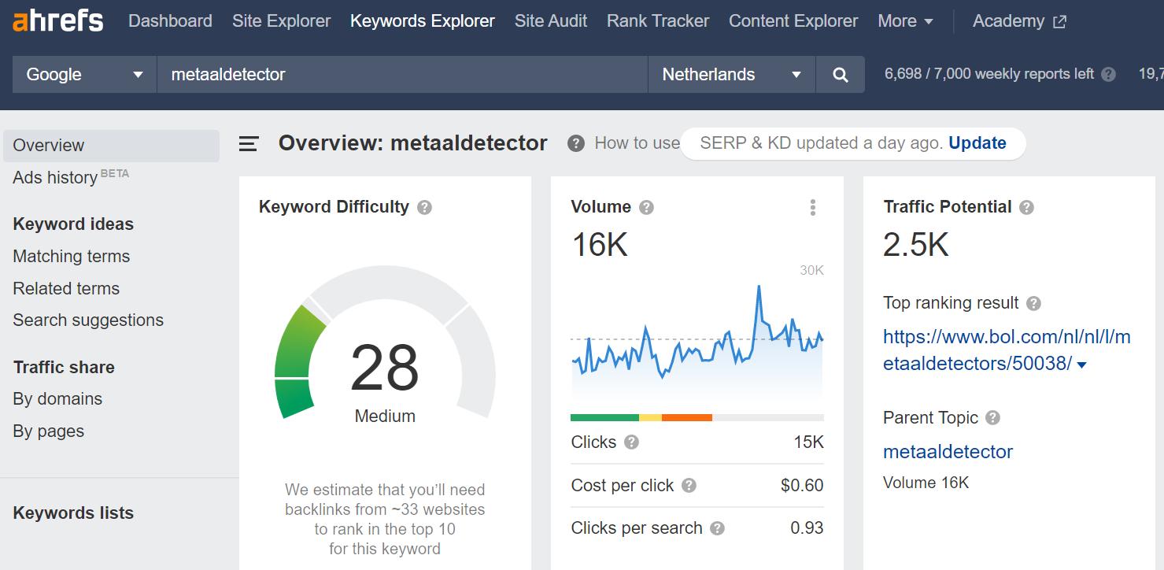Click the $0.60 cost per click value
The height and width of the screenshot is (570, 1164).
[x=802, y=486]
